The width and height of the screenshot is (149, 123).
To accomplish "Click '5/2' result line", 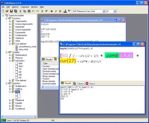I will 62,99.
